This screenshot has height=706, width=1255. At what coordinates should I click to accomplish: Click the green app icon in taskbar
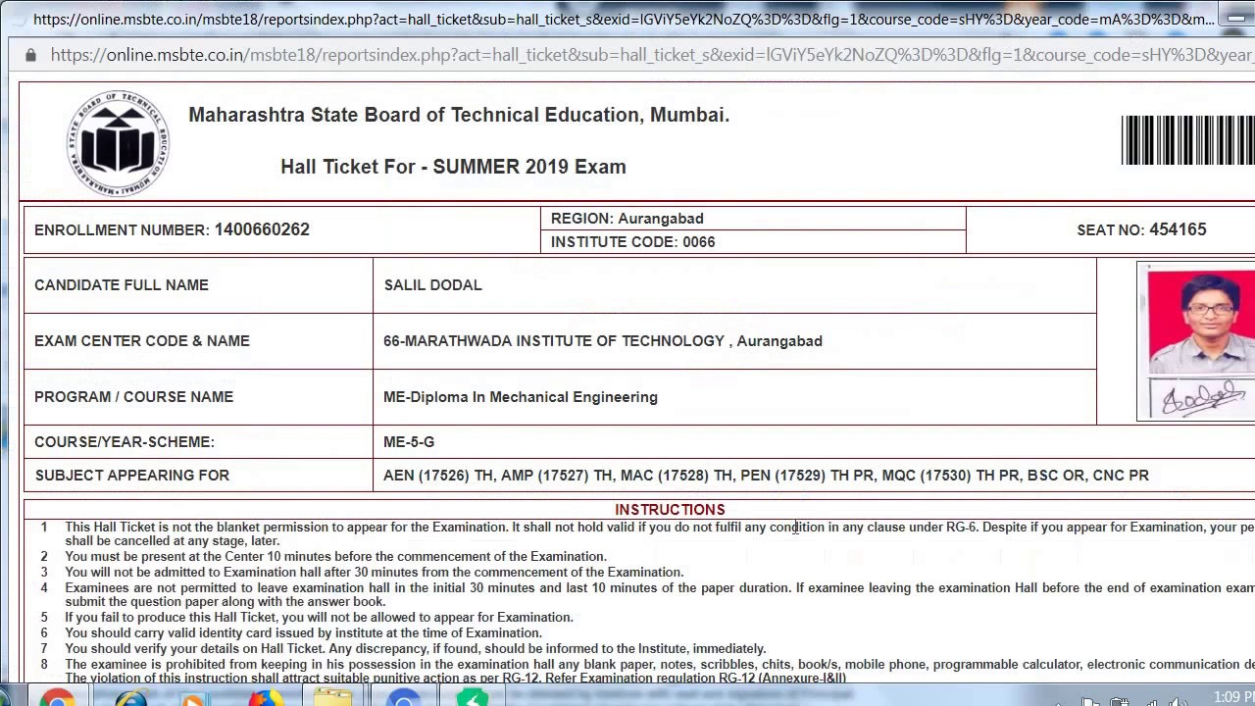coord(472,697)
